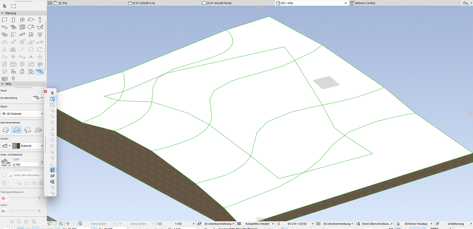Image resolution: width=473 pixels, height=229 pixels.
Task: Adjust the Transparentpause slider
Action: click(x=25, y=198)
